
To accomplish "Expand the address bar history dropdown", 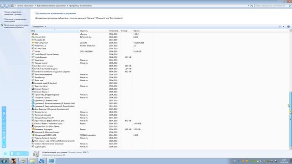I will click(249, 6).
